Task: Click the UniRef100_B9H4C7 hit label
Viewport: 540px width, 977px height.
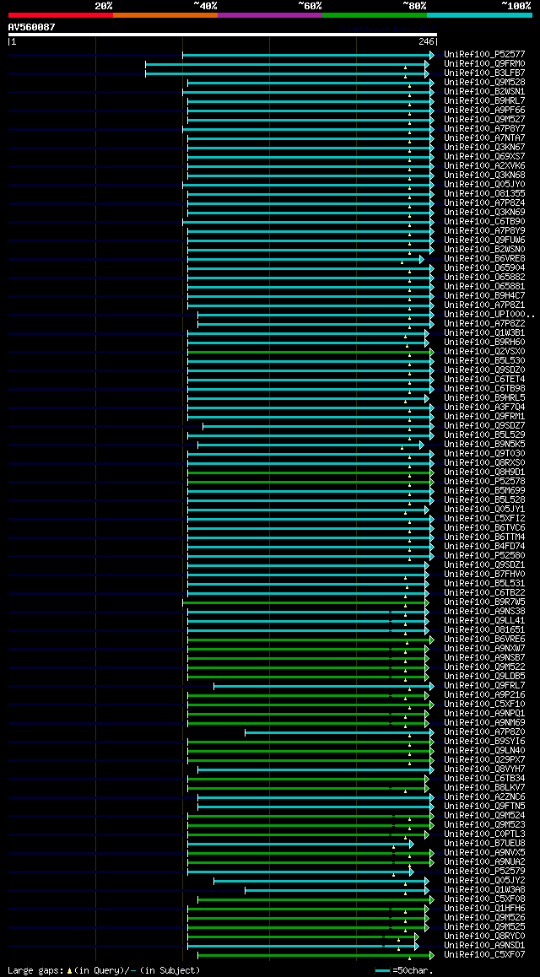Action: (484, 295)
